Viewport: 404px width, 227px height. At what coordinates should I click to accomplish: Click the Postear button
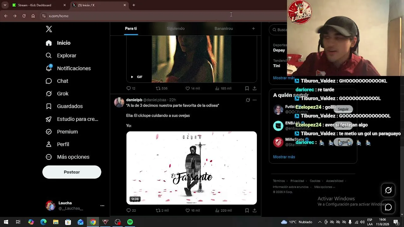coord(72,172)
